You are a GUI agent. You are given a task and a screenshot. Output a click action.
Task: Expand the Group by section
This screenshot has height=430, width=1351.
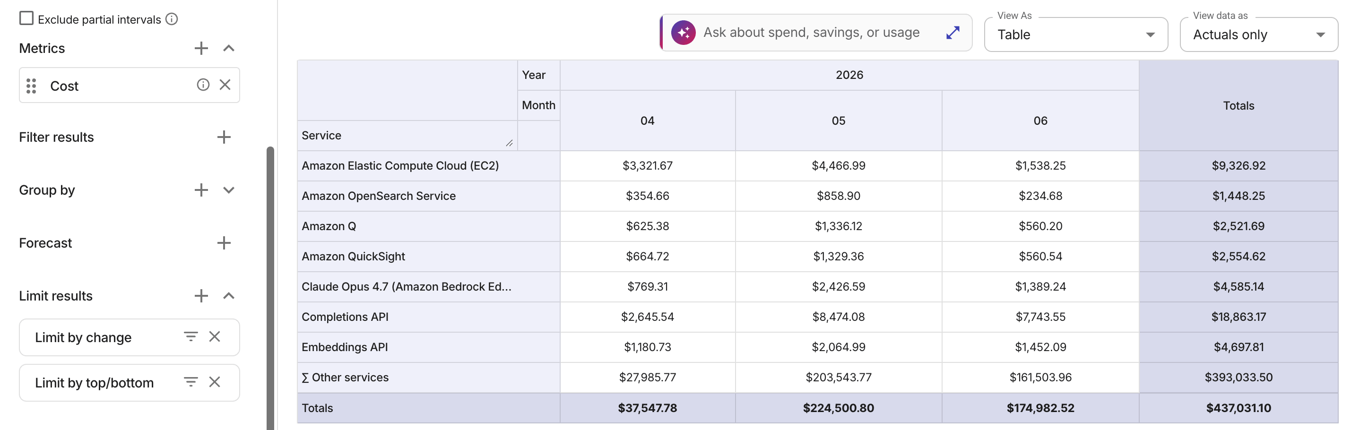229,190
